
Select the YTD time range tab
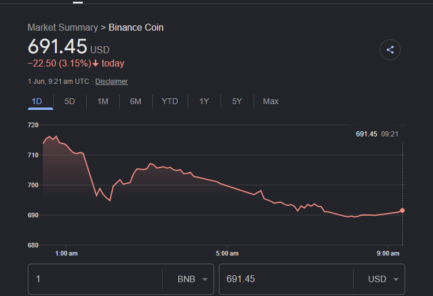point(170,101)
